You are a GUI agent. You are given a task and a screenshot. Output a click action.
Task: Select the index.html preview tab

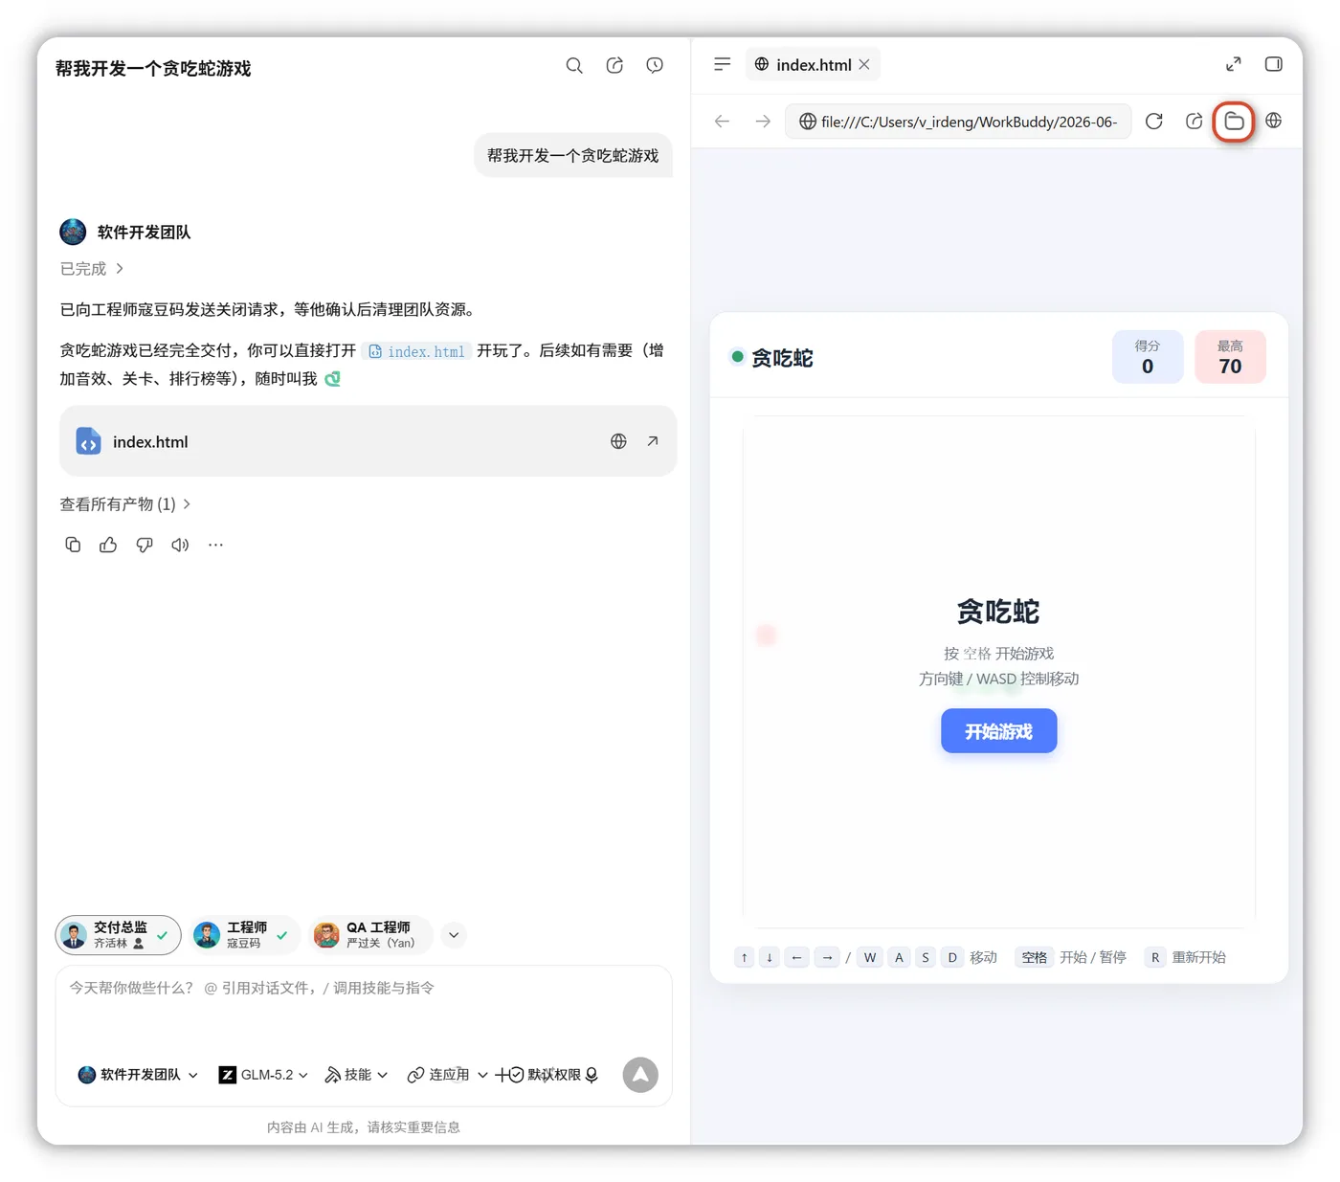pos(813,64)
